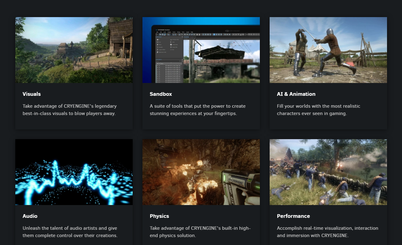Click the Components cube icon in Create Object
The image size is (402, 245).
(x=171, y=45)
